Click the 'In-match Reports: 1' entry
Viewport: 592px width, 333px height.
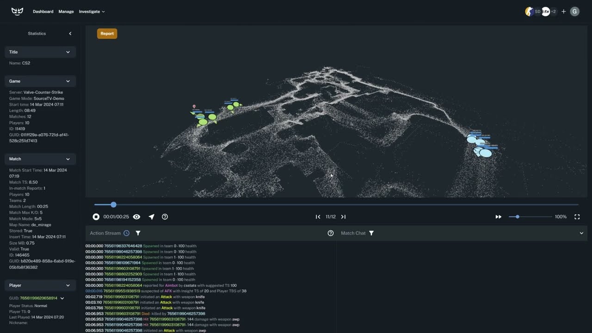pos(27,188)
